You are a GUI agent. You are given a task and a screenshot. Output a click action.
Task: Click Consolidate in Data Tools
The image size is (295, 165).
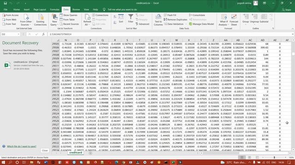197,15
